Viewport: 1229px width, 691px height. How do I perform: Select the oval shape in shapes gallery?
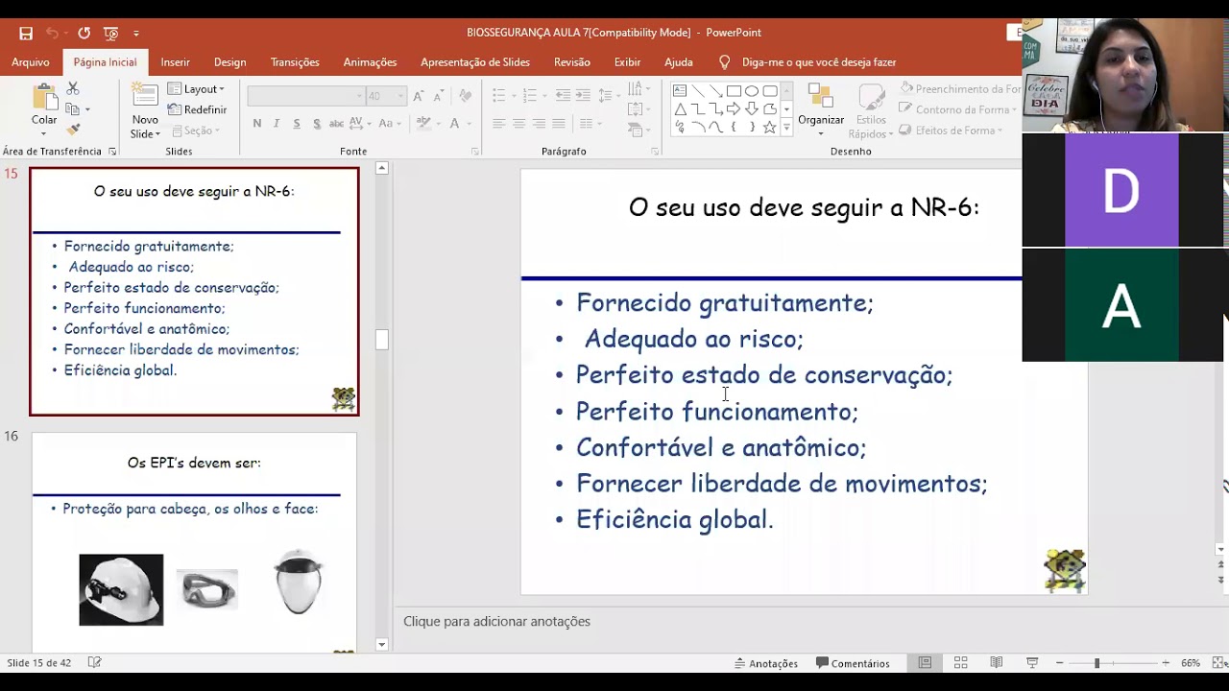752,91
